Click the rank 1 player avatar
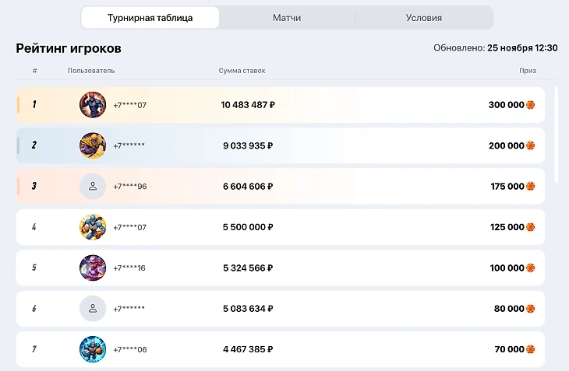The height and width of the screenshot is (371, 569). (93, 105)
